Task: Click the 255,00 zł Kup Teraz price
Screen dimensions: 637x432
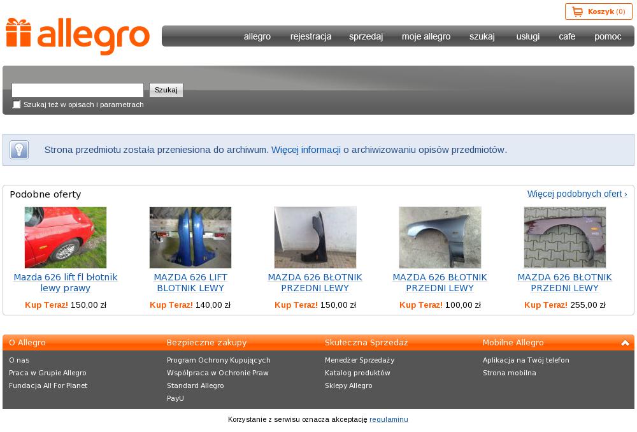Action: pos(564,305)
